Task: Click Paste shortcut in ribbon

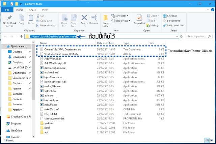Action: tap(47, 25)
